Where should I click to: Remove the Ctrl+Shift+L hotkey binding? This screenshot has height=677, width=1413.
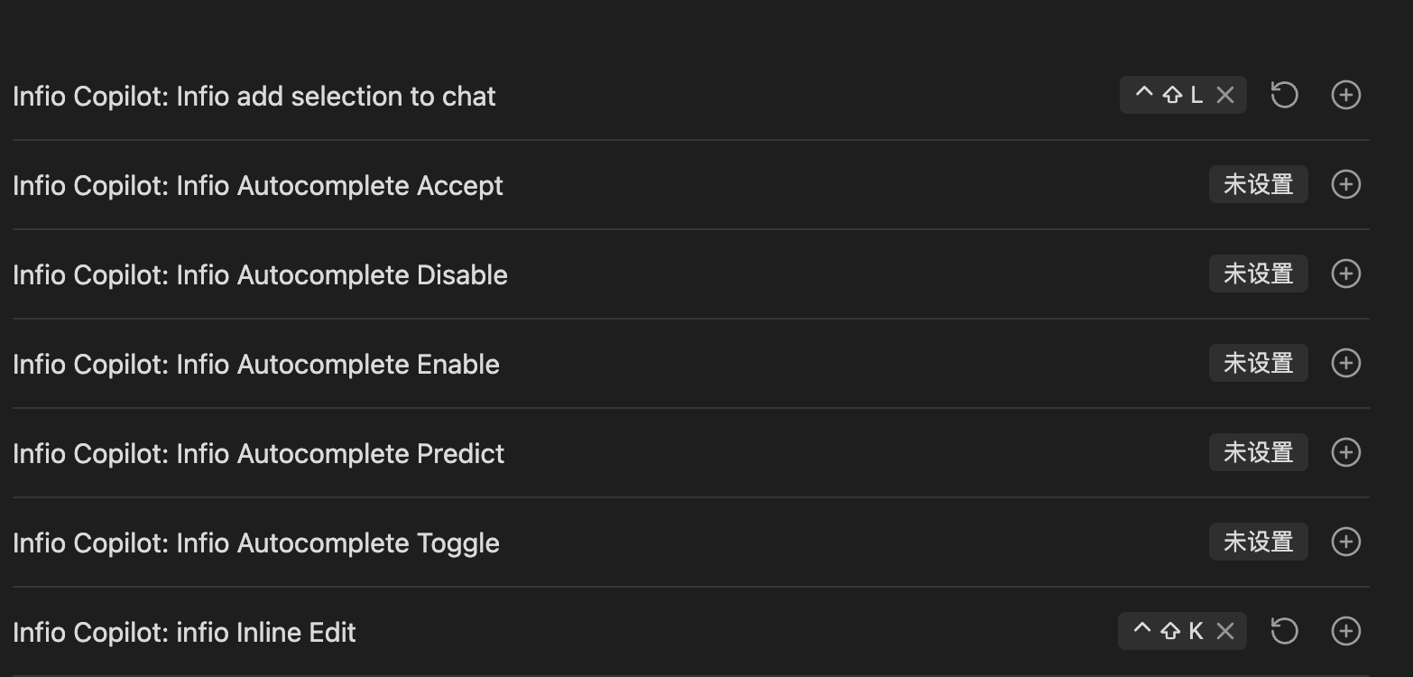1224,94
